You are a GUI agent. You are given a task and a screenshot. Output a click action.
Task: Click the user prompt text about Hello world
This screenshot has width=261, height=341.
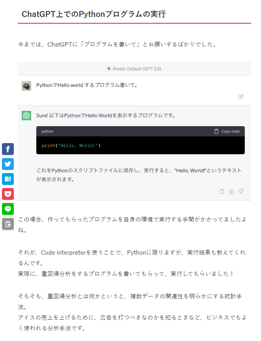coord(87,85)
